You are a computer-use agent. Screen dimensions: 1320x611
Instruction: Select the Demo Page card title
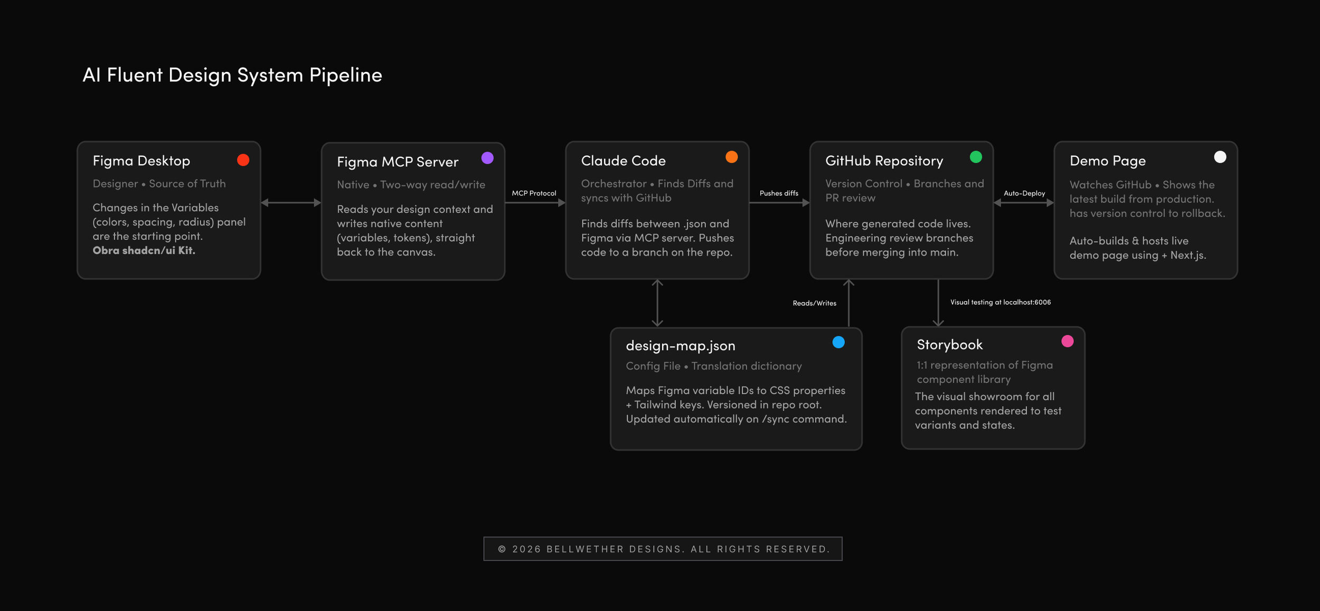coord(1107,161)
